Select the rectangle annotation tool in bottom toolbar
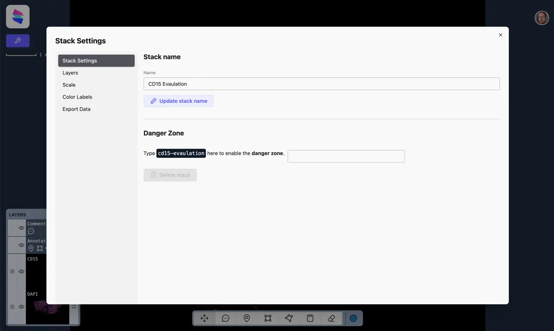The height and width of the screenshot is (331, 554). [x=268, y=318]
